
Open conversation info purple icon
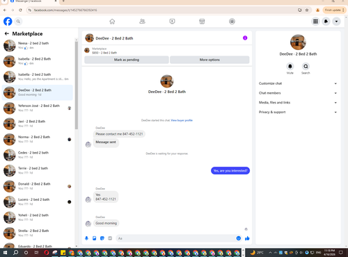click(x=245, y=38)
